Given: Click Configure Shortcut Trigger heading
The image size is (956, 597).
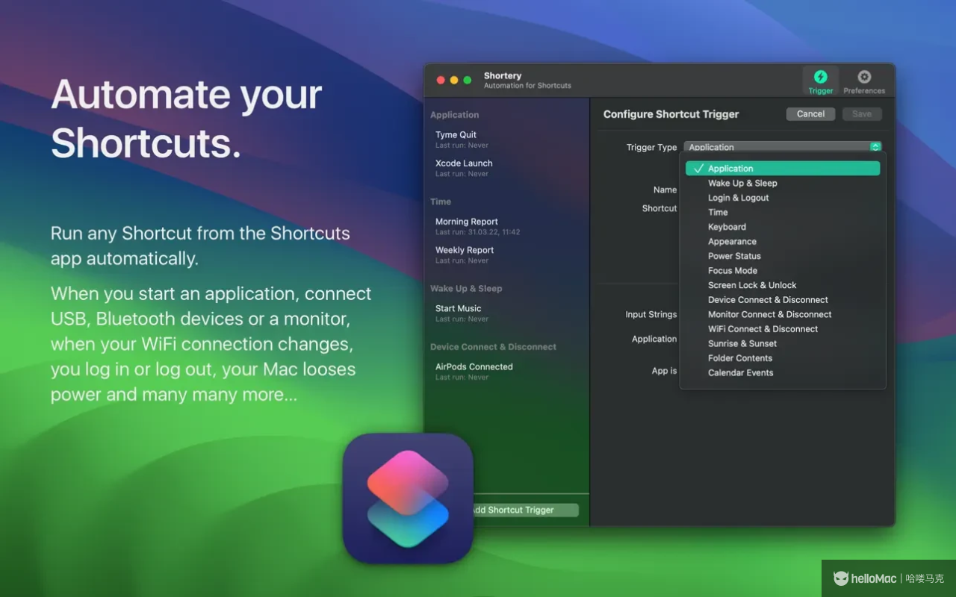Looking at the screenshot, I should (671, 114).
